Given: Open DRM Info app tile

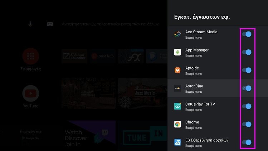Looking at the screenshot, I should (103, 56).
